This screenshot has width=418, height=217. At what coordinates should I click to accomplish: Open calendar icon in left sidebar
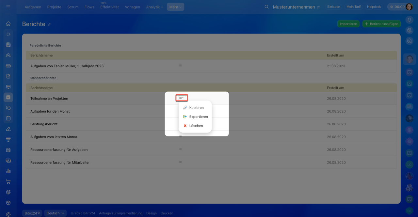pos(8,118)
